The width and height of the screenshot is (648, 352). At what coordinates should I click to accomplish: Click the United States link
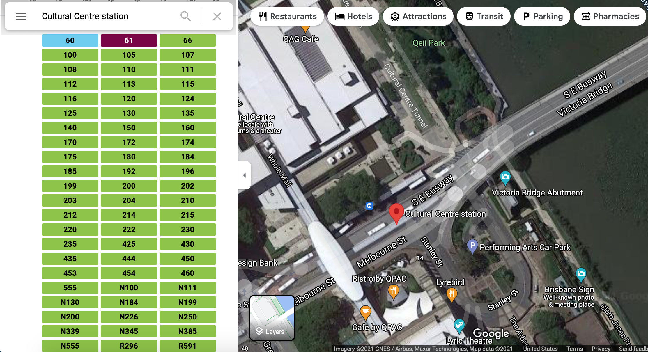(540, 349)
